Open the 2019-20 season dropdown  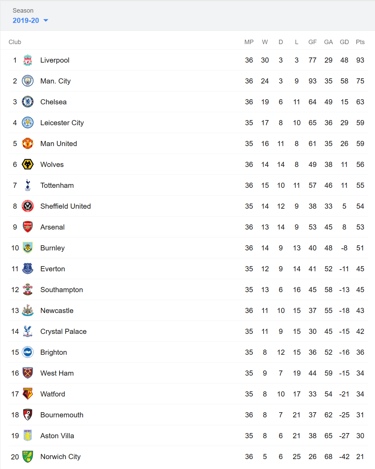pyautogui.click(x=30, y=21)
